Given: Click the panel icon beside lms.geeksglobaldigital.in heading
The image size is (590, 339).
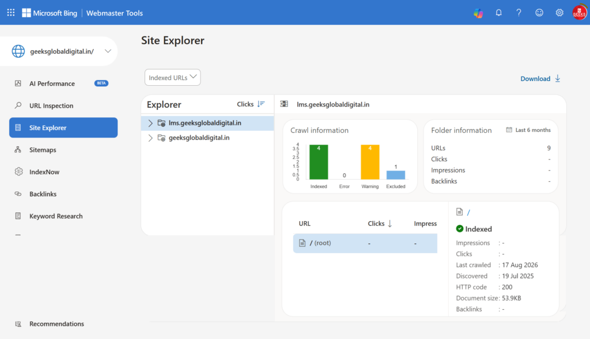Looking at the screenshot, I should point(284,104).
